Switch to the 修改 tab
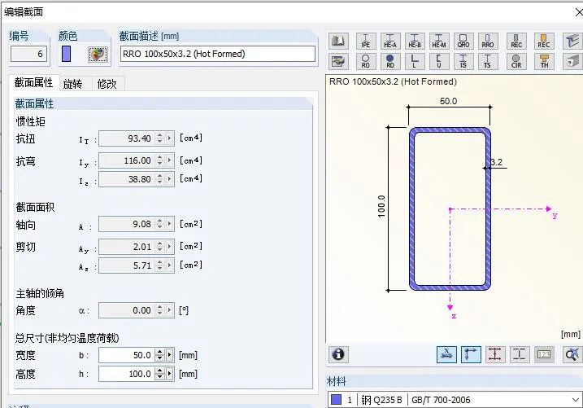This screenshot has width=583, height=408. [x=107, y=83]
